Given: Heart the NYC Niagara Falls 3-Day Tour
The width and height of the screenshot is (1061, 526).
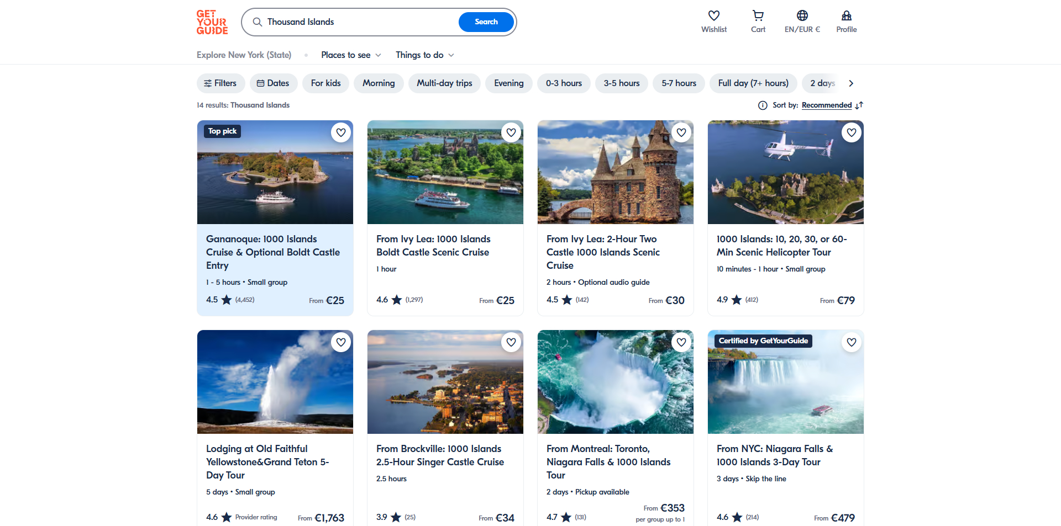Looking at the screenshot, I should pos(852,342).
